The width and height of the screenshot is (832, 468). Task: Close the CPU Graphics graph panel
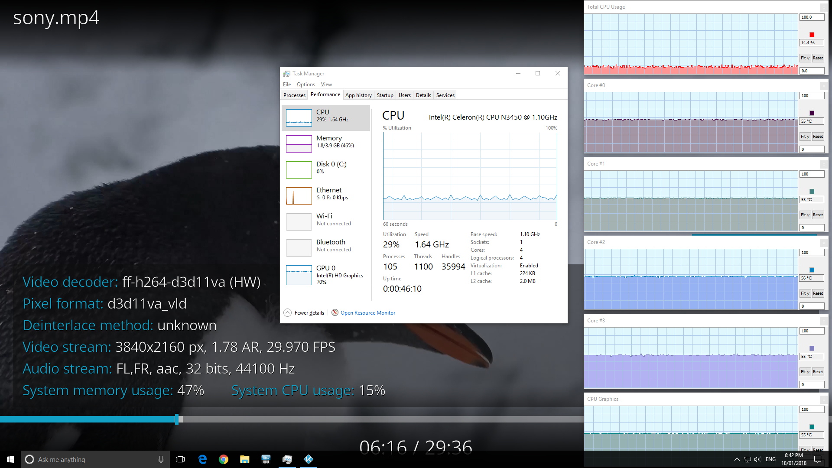click(x=824, y=400)
